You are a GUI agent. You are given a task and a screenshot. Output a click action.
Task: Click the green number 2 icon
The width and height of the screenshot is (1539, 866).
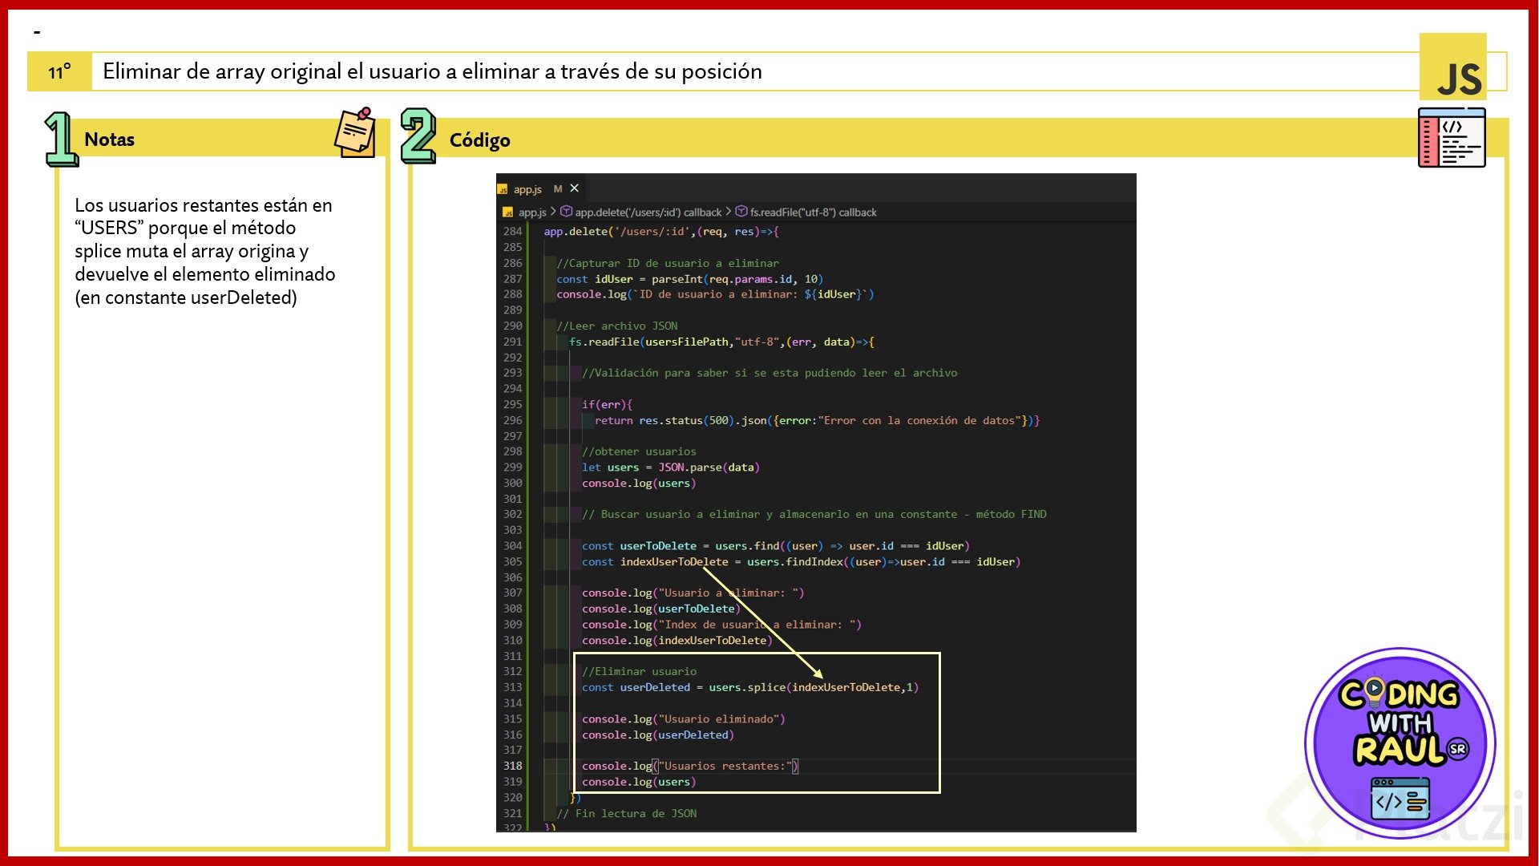[418, 136]
